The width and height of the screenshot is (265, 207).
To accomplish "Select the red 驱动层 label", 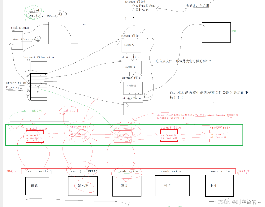I will (12, 171).
